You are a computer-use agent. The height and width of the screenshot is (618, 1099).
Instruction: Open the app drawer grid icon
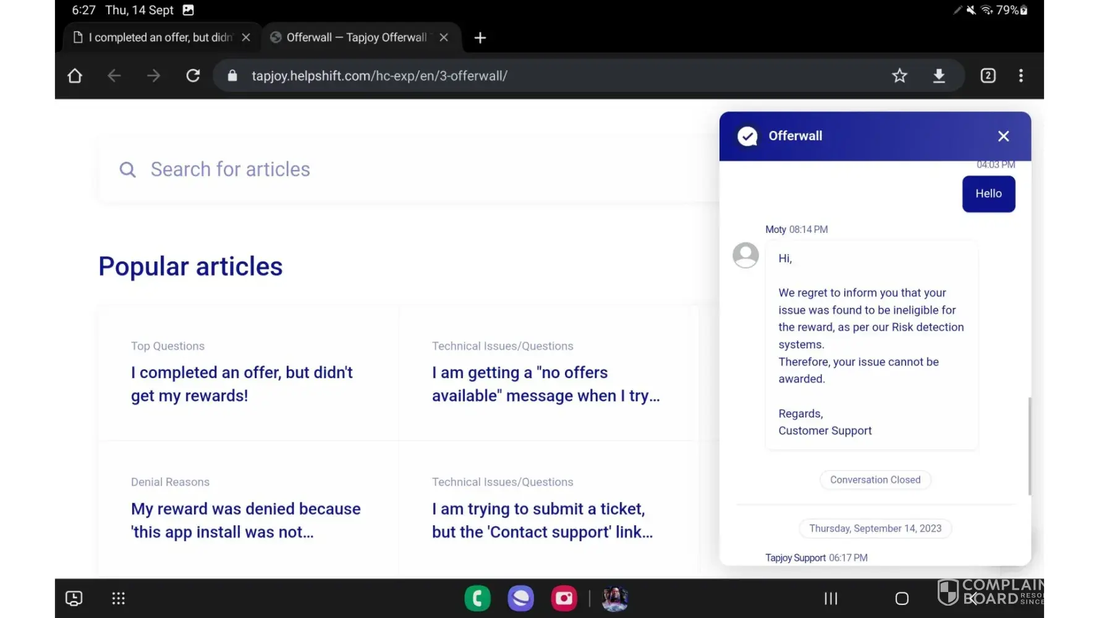118,598
